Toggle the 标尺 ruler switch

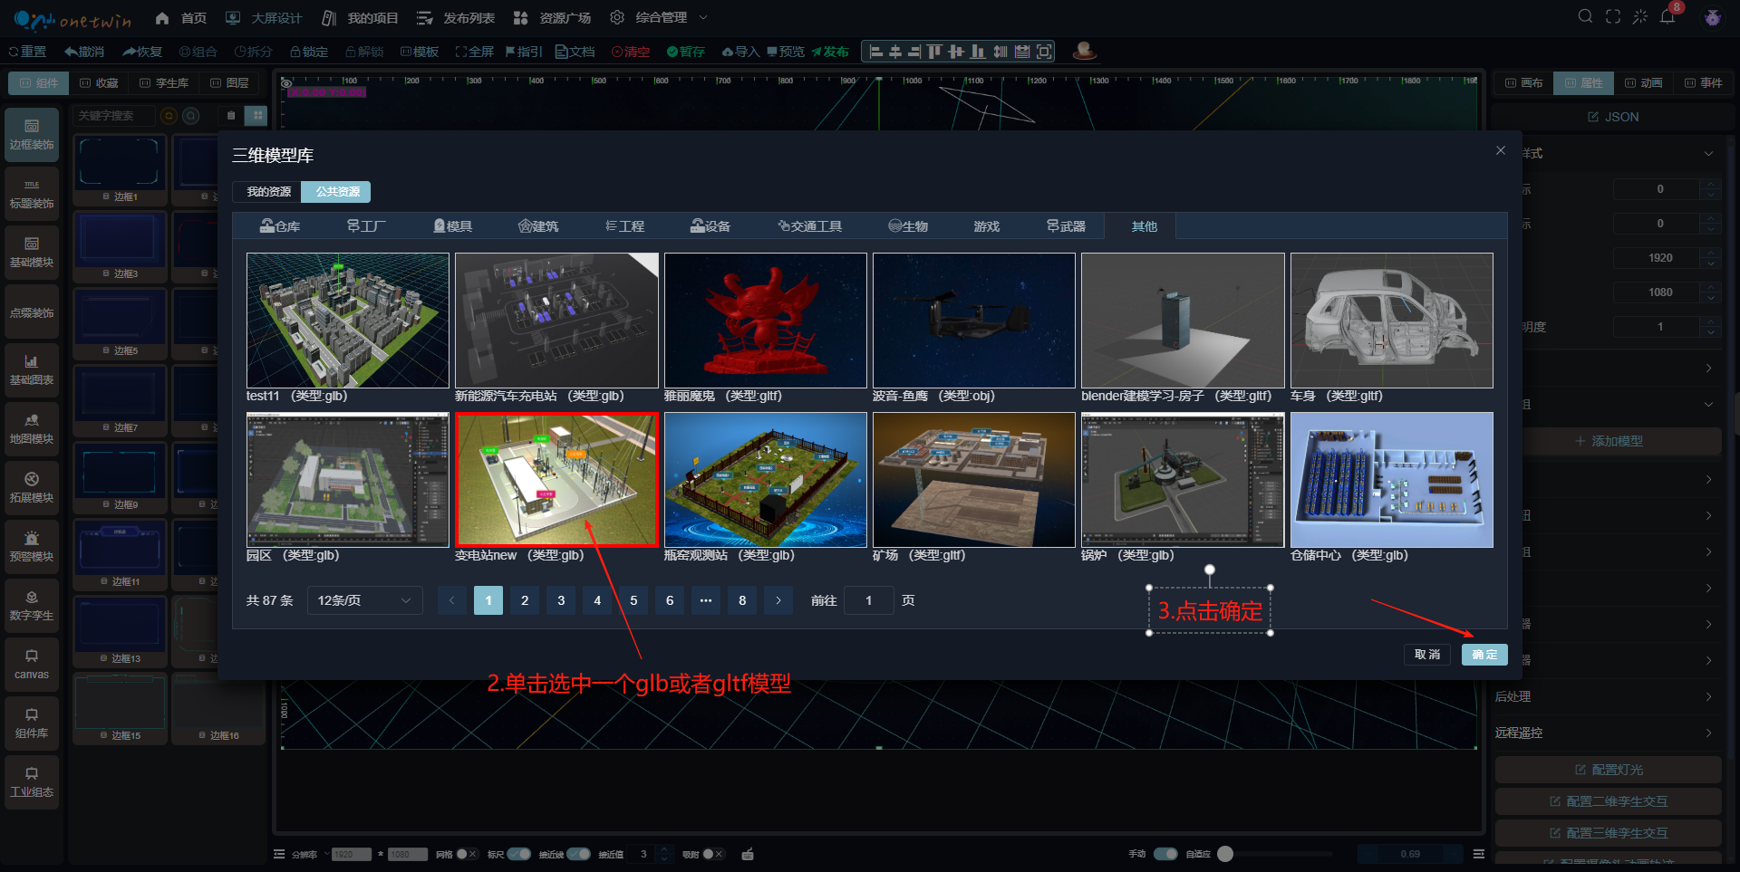coord(519,854)
